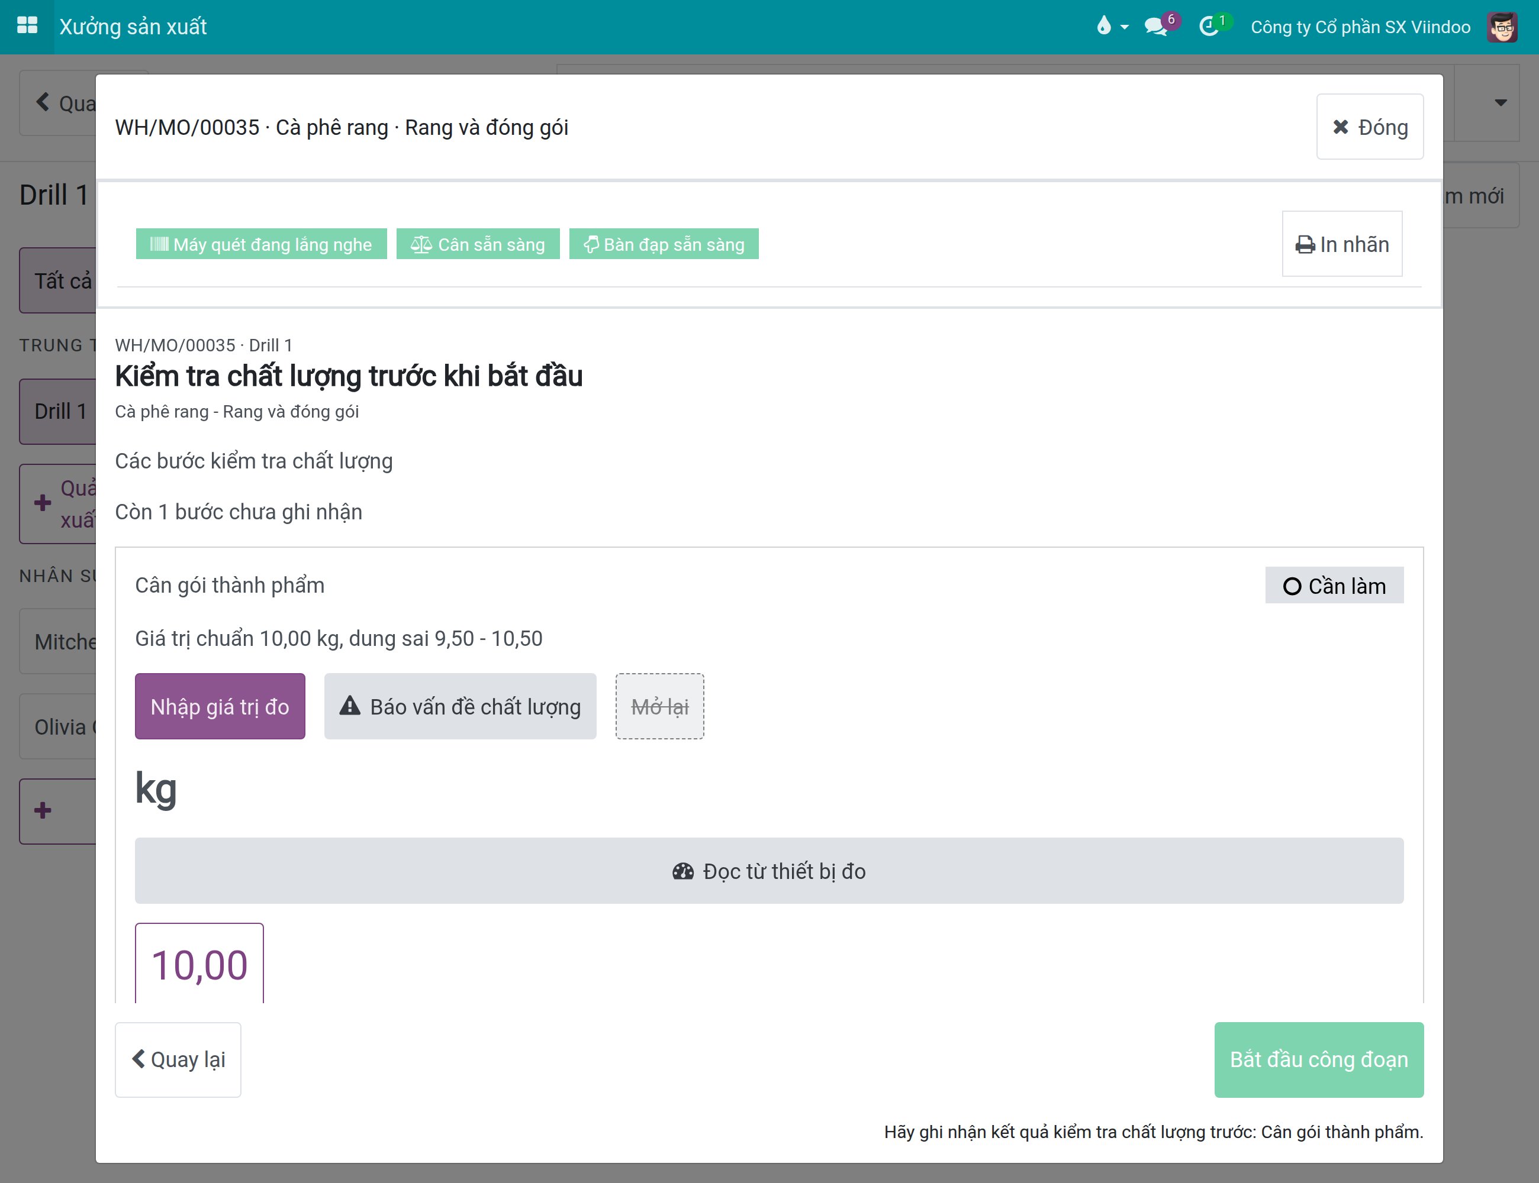1539x1183 pixels.
Task: Click the Bàn đạp sẵn sàng badge
Action: tap(664, 244)
